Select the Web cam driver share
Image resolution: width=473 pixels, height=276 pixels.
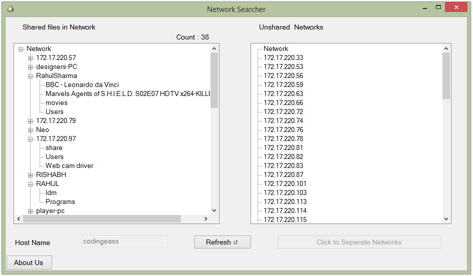coord(69,166)
